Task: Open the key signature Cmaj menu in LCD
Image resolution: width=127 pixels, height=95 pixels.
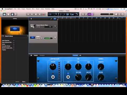Action: coord(72,14)
